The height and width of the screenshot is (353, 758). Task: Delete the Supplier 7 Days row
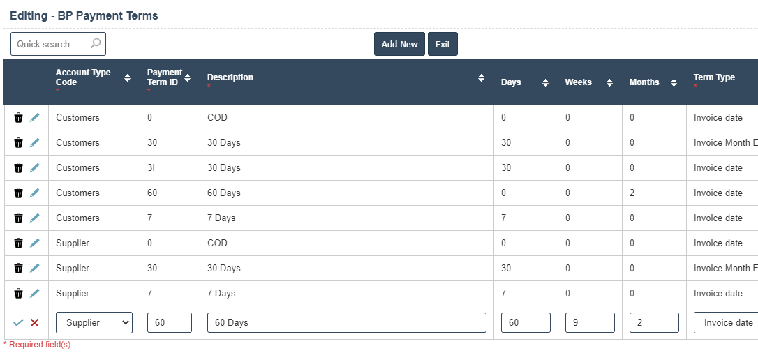click(x=19, y=294)
